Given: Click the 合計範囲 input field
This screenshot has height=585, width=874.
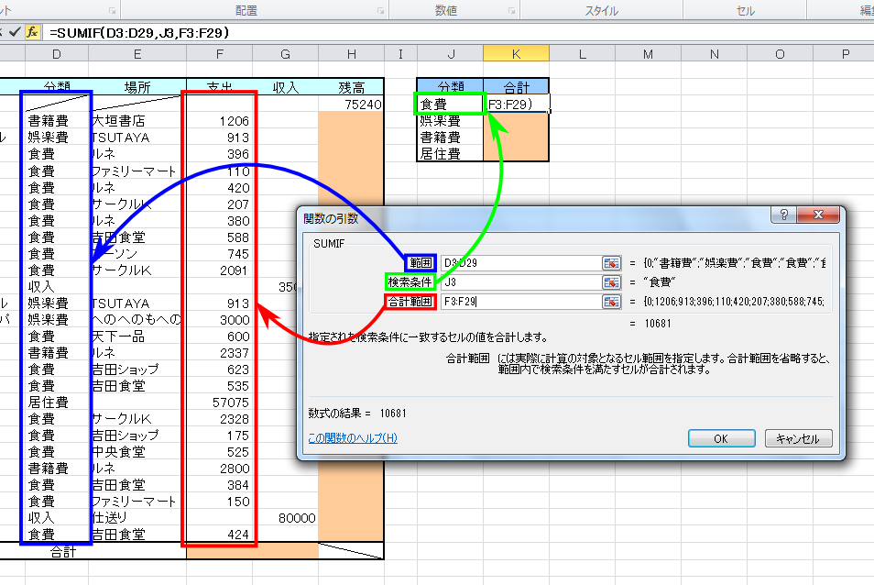Looking at the screenshot, I should pos(520,302).
